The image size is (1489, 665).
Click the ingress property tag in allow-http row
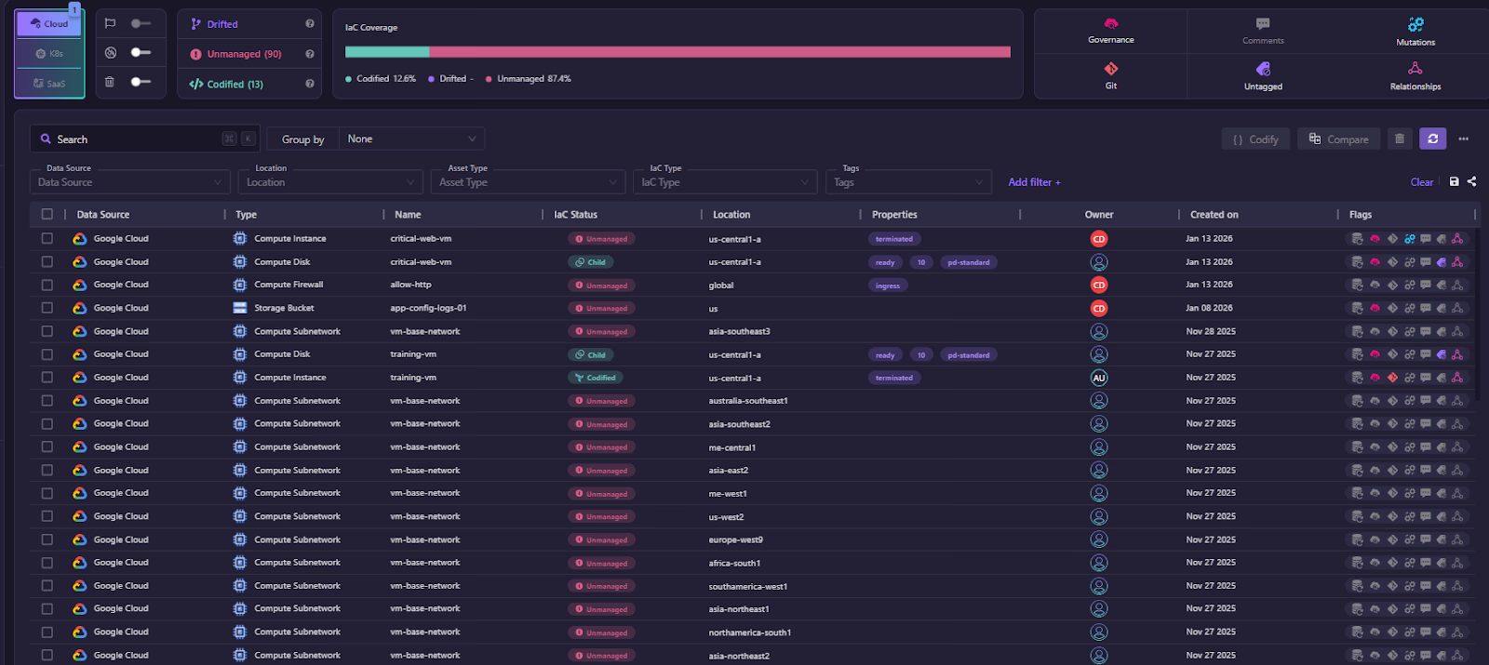(x=888, y=286)
